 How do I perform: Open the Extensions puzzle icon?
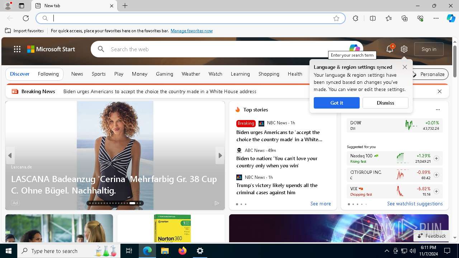tap(355, 18)
